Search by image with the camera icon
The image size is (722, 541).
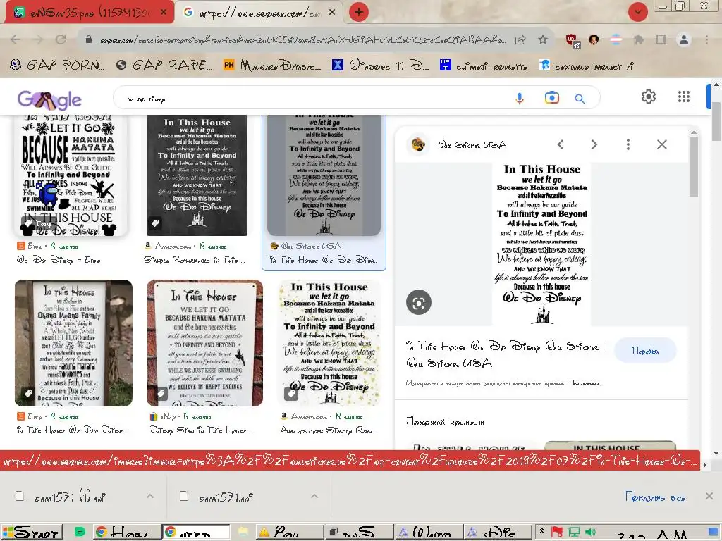point(551,98)
